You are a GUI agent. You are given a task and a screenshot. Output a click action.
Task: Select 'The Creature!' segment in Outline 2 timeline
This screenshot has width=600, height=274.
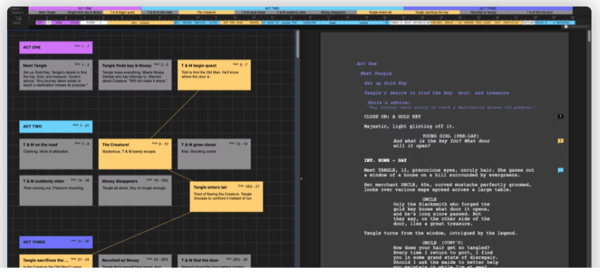206,13
